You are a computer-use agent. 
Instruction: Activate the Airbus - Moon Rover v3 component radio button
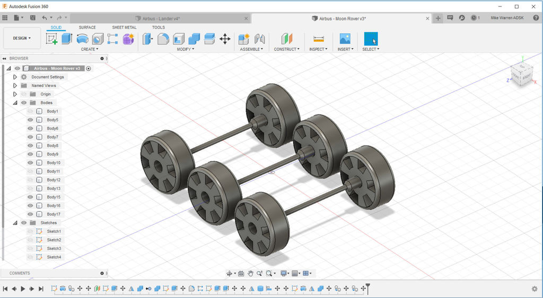[x=89, y=68]
